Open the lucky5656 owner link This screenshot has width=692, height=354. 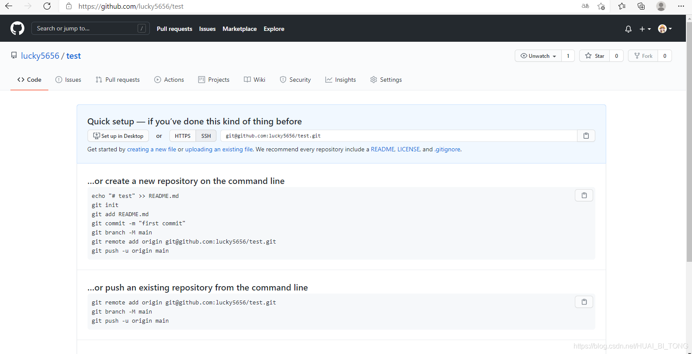pos(40,56)
